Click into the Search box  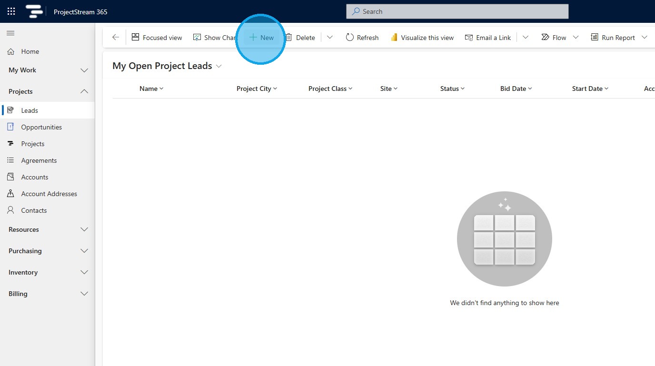(x=457, y=11)
